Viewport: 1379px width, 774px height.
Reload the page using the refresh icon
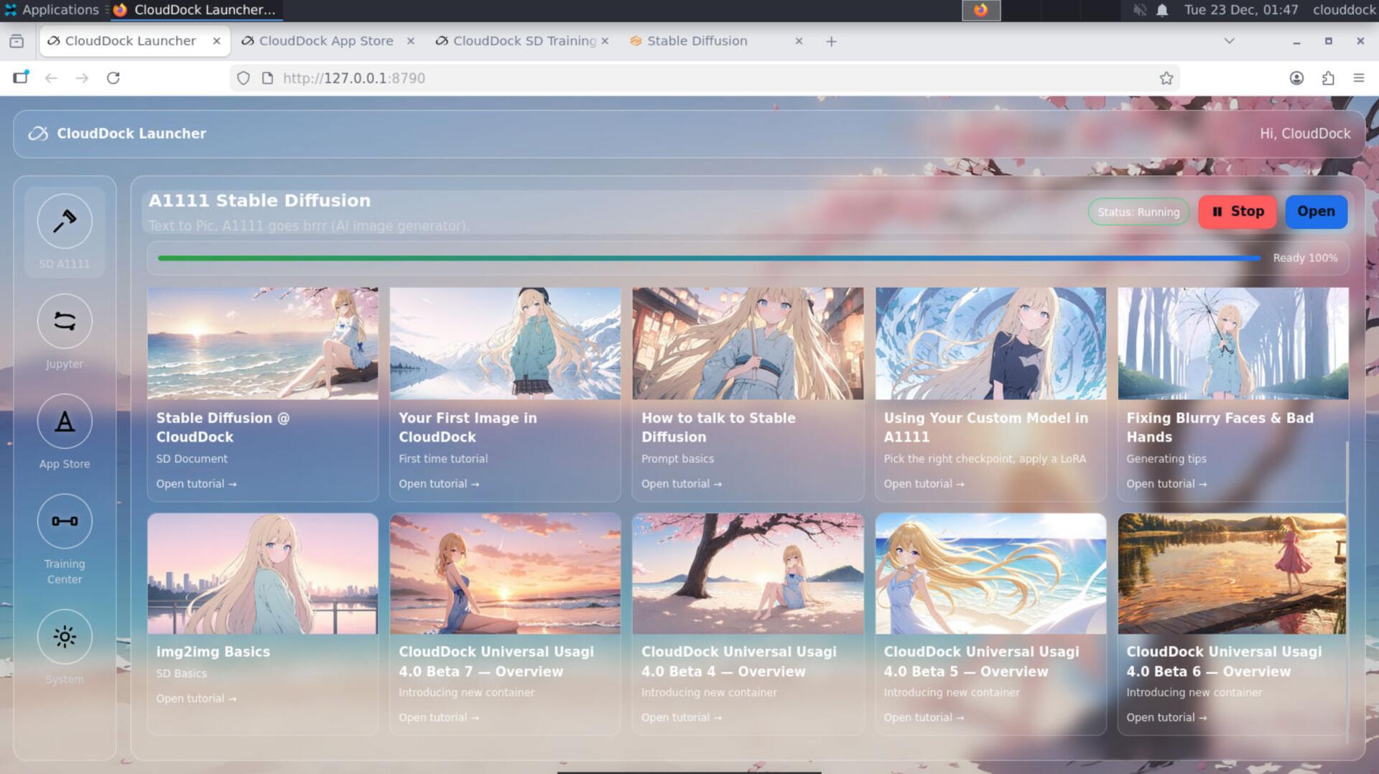click(x=113, y=78)
